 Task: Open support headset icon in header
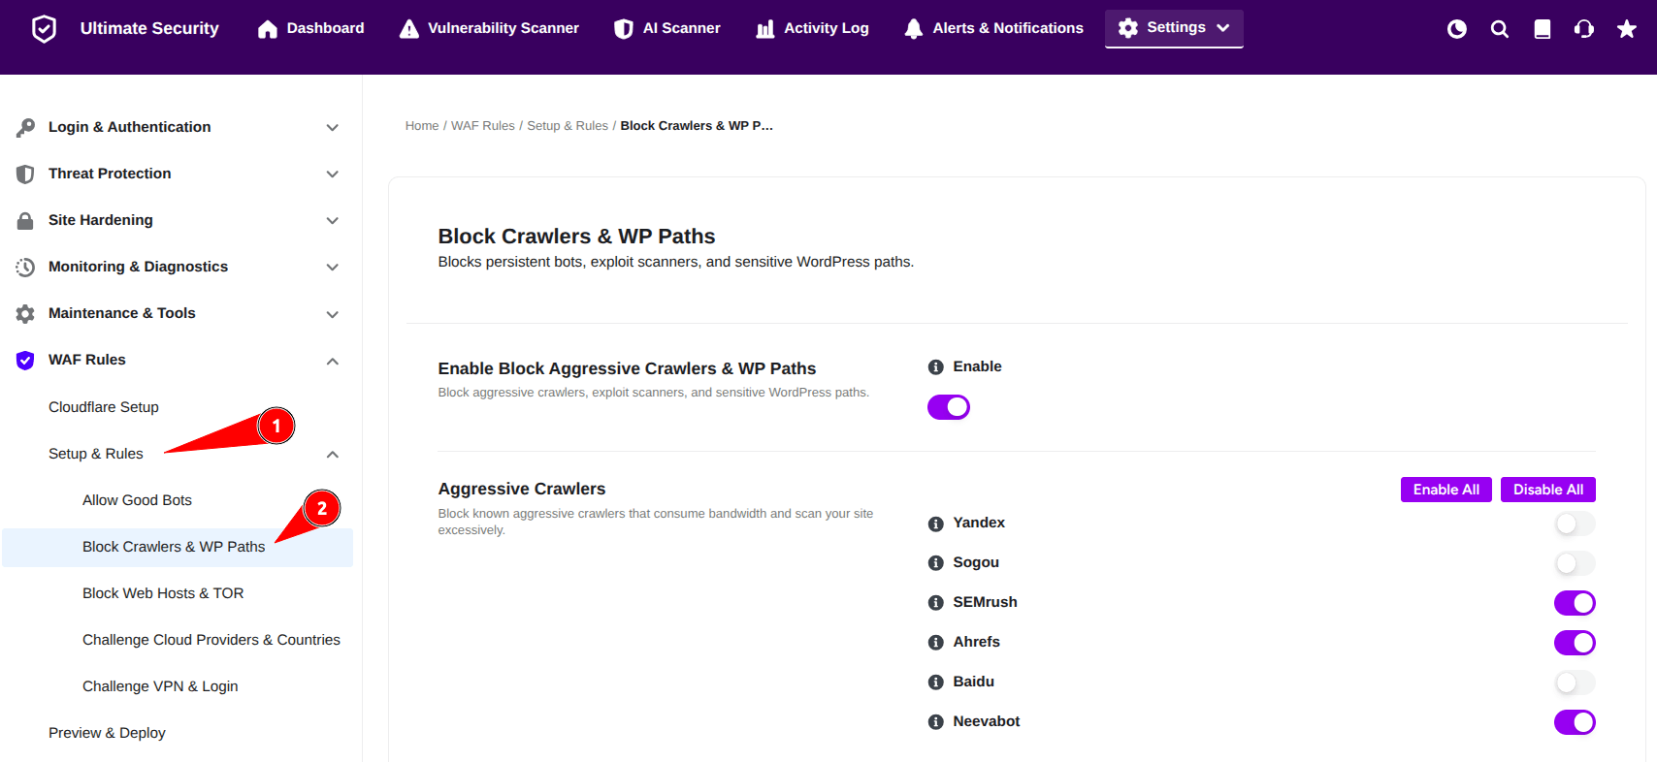(1584, 29)
